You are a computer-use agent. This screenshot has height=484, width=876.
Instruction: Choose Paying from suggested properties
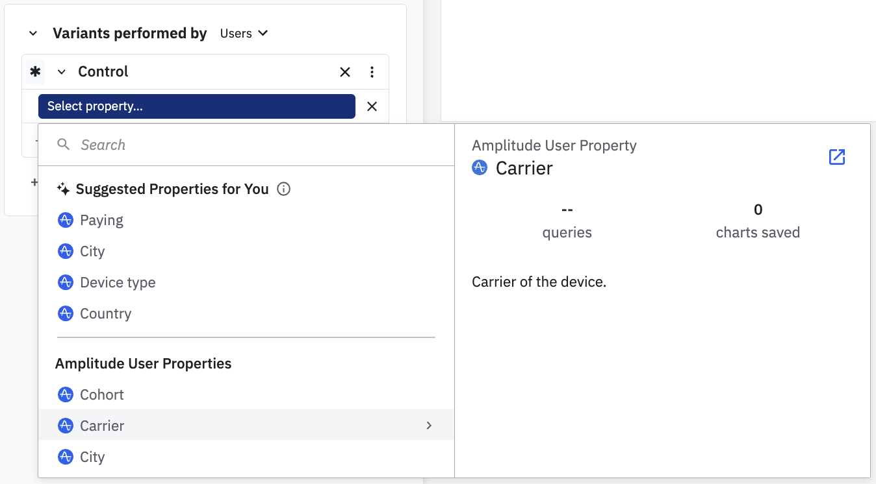pyautogui.click(x=101, y=220)
